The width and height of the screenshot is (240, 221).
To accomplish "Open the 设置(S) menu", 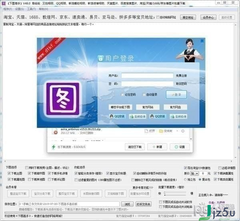I will click(x=20, y=9).
